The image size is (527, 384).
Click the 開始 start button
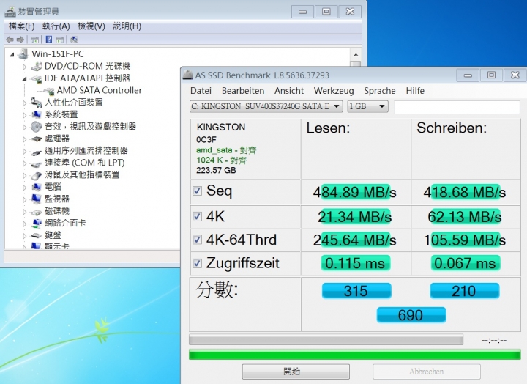[296, 372]
